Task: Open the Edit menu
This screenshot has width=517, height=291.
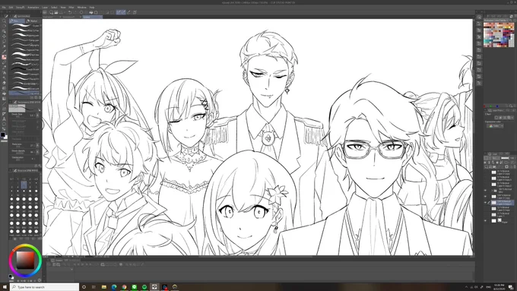Action: (x=11, y=8)
